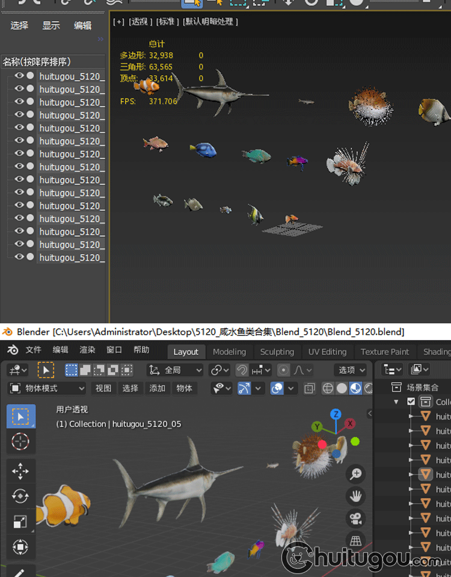Pick the Scale tool in left toolbar
451x577 pixels.
(20, 522)
